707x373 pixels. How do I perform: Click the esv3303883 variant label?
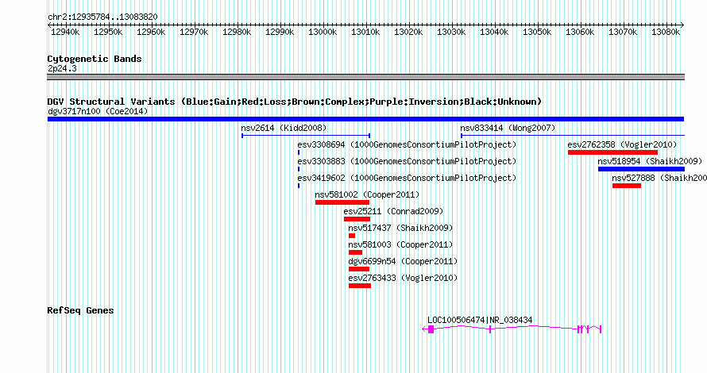407,161
